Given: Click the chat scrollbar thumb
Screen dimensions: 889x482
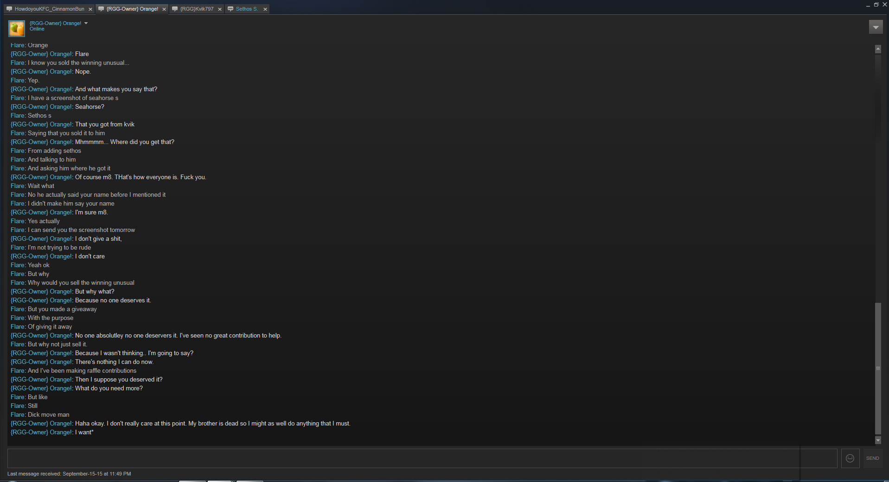Looking at the screenshot, I should (878, 369).
